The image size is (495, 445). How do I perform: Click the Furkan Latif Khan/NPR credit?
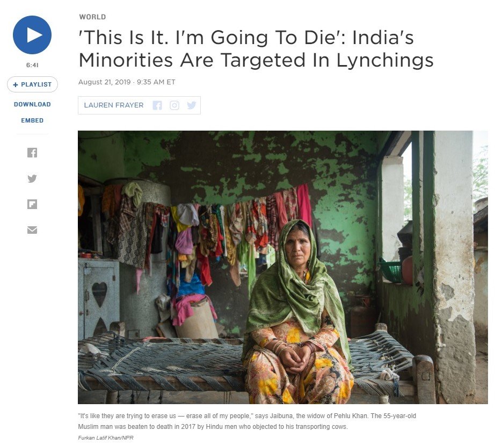(x=106, y=437)
